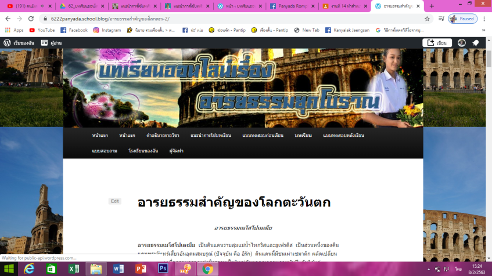Click the WordPress logo in admin bar
This screenshot has width=492, height=276.
7,43
